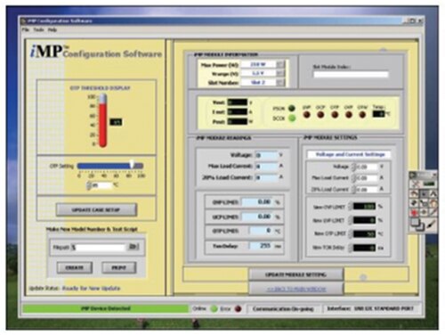Click the green iMP Device Detected status bar
Screen dimensions: 445x335
[x=106, y=309]
